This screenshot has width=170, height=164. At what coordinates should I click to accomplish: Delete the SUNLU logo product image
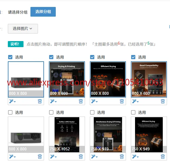click(x=40, y=156)
